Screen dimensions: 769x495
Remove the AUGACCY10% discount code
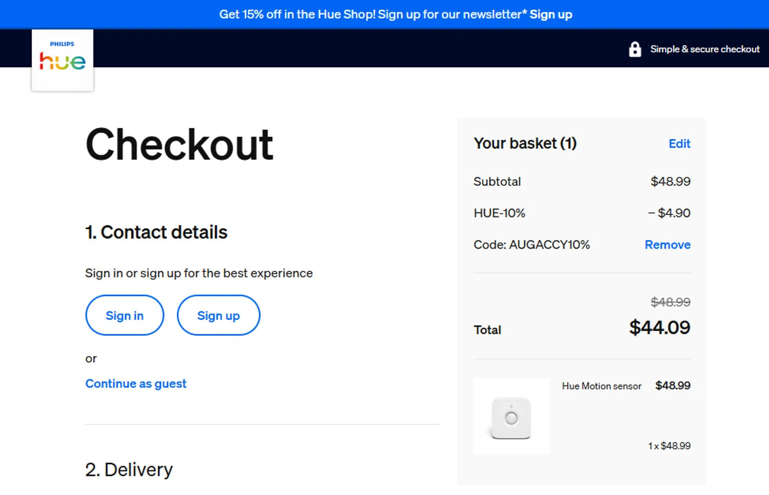(x=667, y=245)
